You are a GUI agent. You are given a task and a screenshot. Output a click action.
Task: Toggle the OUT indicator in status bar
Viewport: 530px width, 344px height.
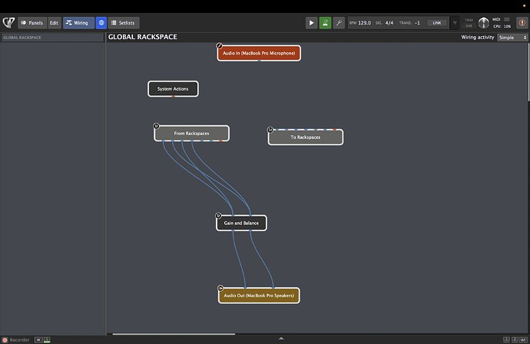click(x=523, y=339)
